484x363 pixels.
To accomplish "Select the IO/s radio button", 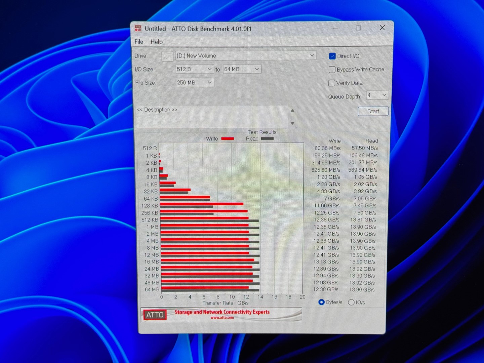I will pos(351,302).
